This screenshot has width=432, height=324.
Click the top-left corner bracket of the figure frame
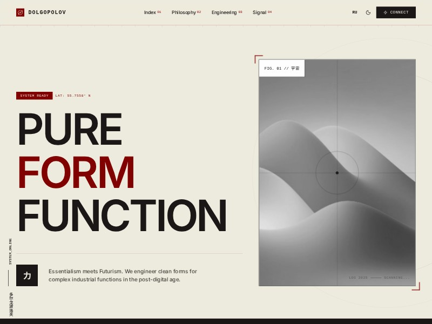click(255, 56)
